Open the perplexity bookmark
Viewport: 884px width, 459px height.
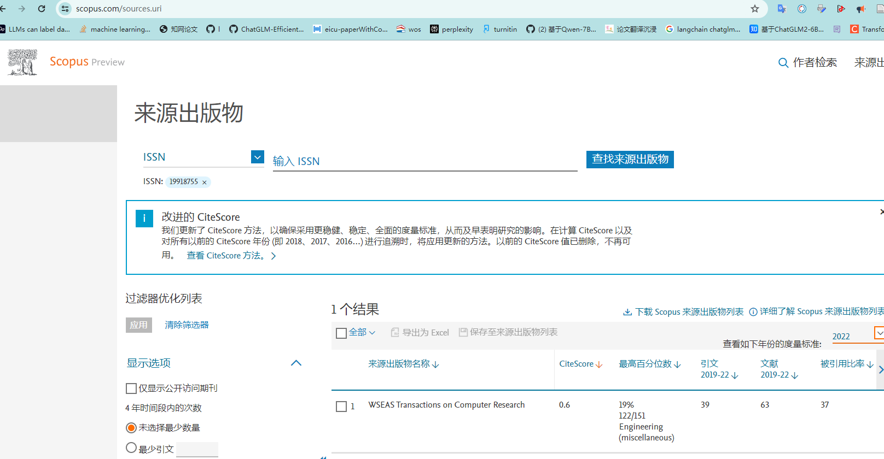pos(451,29)
